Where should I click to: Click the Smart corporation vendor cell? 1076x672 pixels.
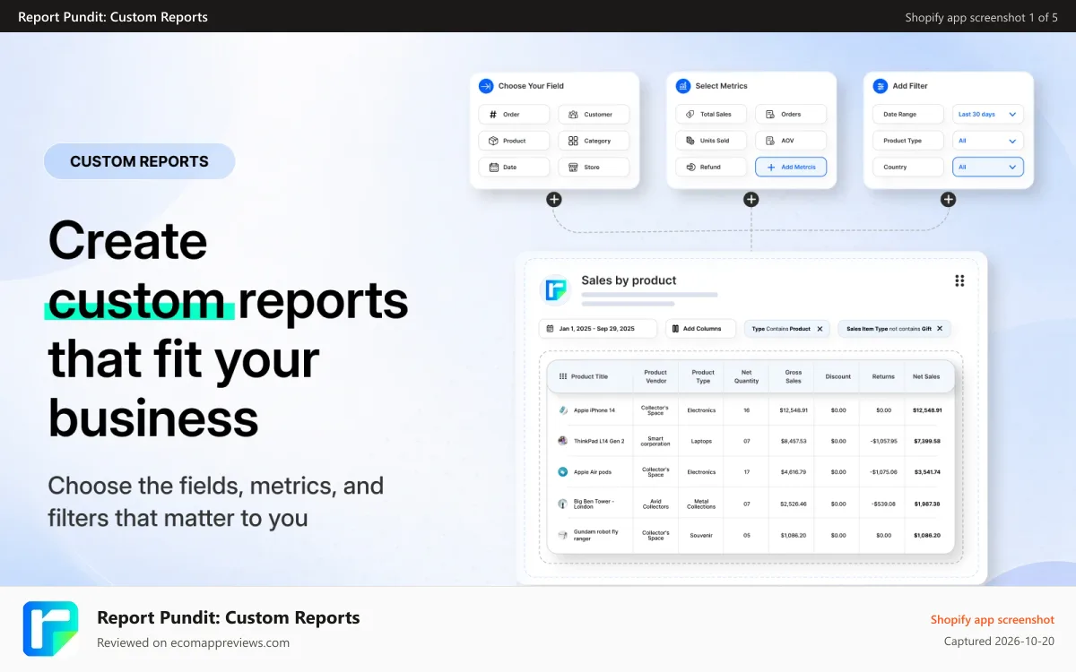pyautogui.click(x=655, y=441)
